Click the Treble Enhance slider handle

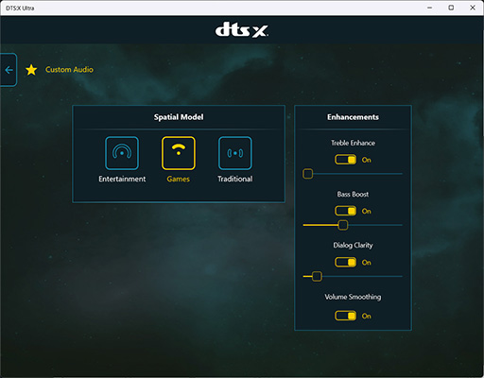point(308,174)
